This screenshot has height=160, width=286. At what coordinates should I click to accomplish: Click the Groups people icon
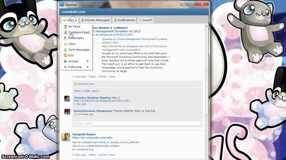(x=65, y=61)
